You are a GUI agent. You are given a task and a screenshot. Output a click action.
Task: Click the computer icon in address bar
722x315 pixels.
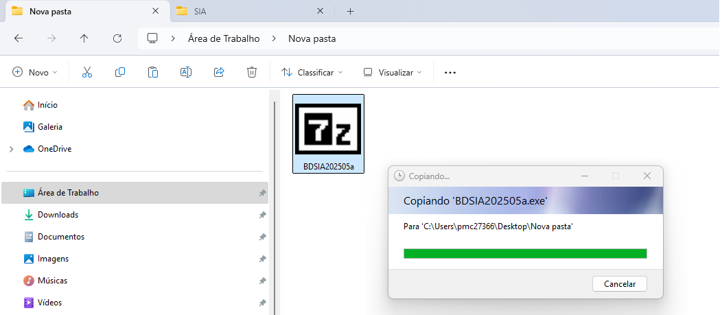(152, 38)
